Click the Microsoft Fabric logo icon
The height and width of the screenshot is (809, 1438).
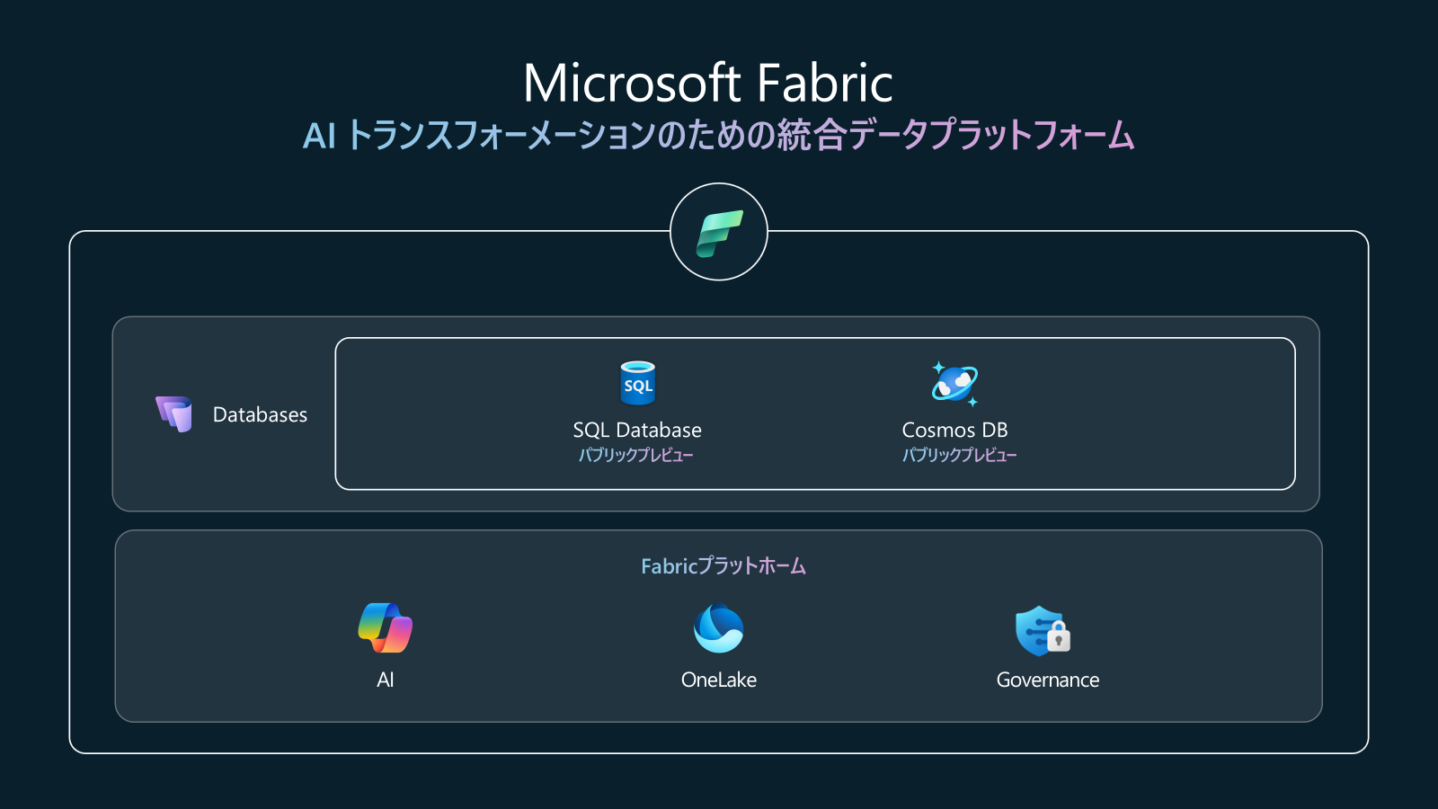pos(719,232)
